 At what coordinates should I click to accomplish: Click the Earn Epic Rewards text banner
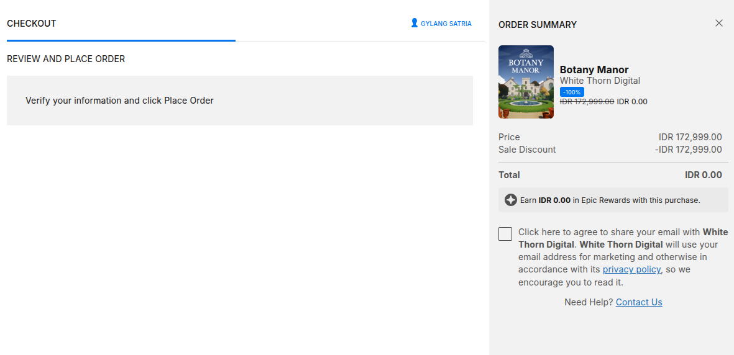point(610,200)
